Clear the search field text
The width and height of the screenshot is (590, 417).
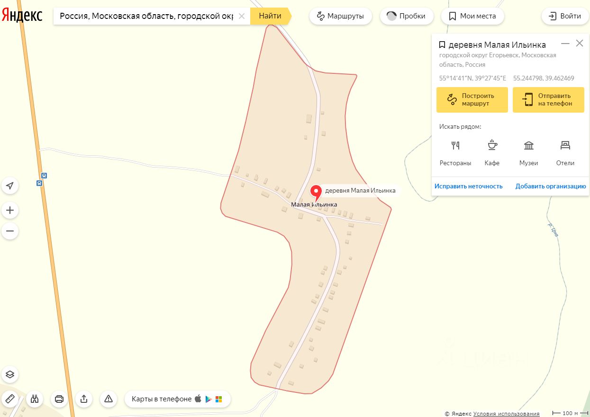pos(242,16)
